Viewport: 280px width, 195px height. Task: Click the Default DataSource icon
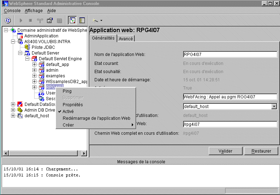[20, 104]
